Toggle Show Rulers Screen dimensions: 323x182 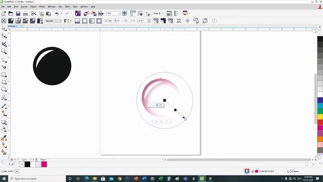pyautogui.click(x=133, y=14)
